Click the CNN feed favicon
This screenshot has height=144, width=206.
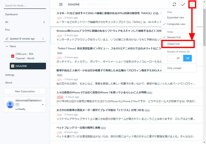pyautogui.click(x=13, y=56)
